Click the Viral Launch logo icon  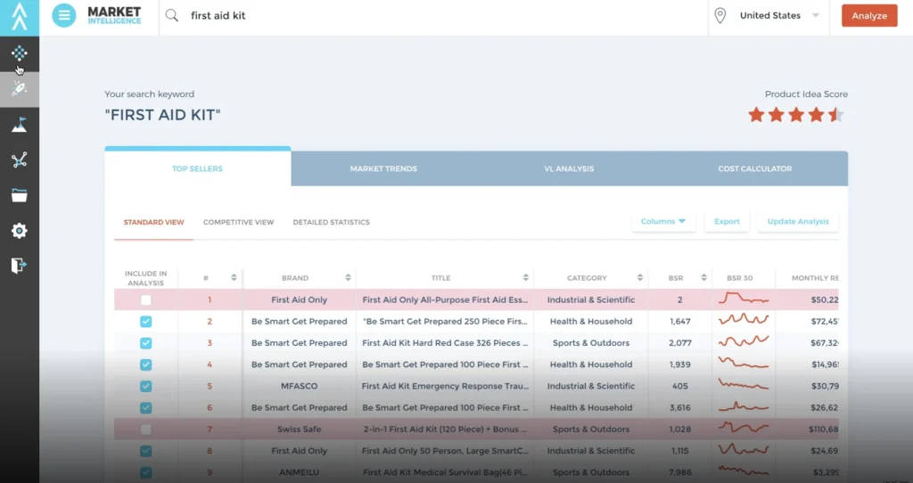(20, 16)
